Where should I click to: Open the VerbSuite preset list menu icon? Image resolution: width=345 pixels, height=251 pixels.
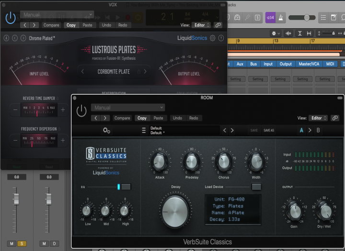(144, 130)
